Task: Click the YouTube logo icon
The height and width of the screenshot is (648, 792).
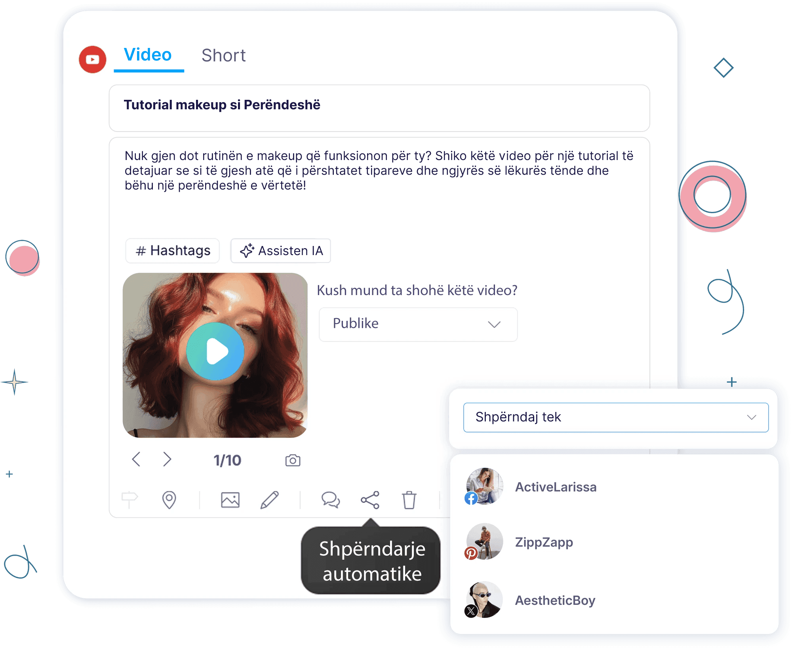Action: 92,59
